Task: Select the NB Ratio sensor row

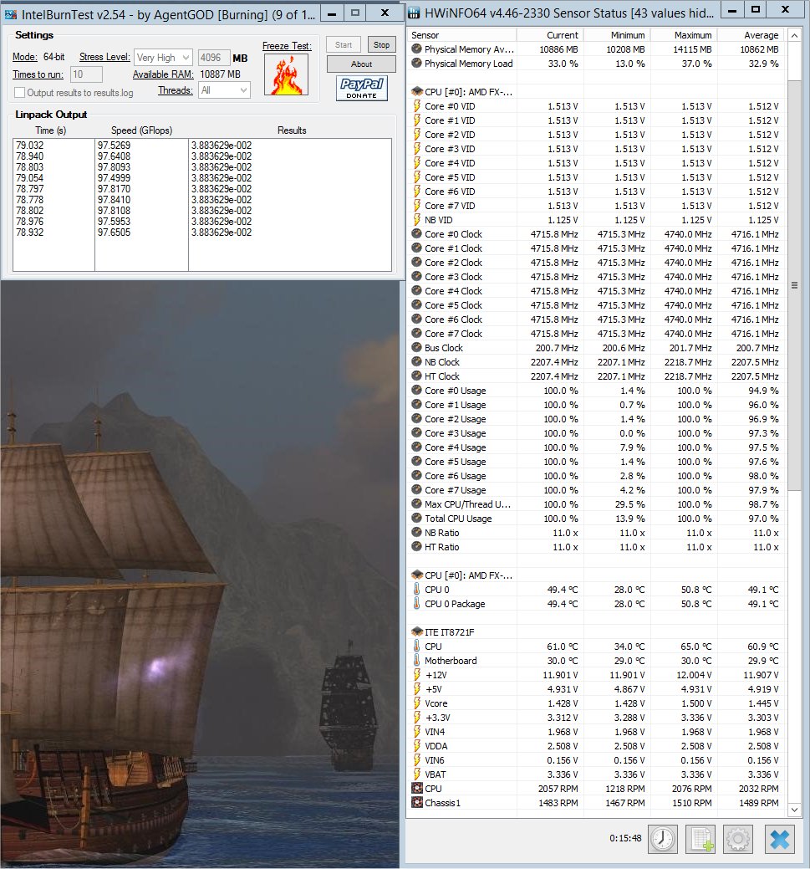Action: [x=596, y=533]
